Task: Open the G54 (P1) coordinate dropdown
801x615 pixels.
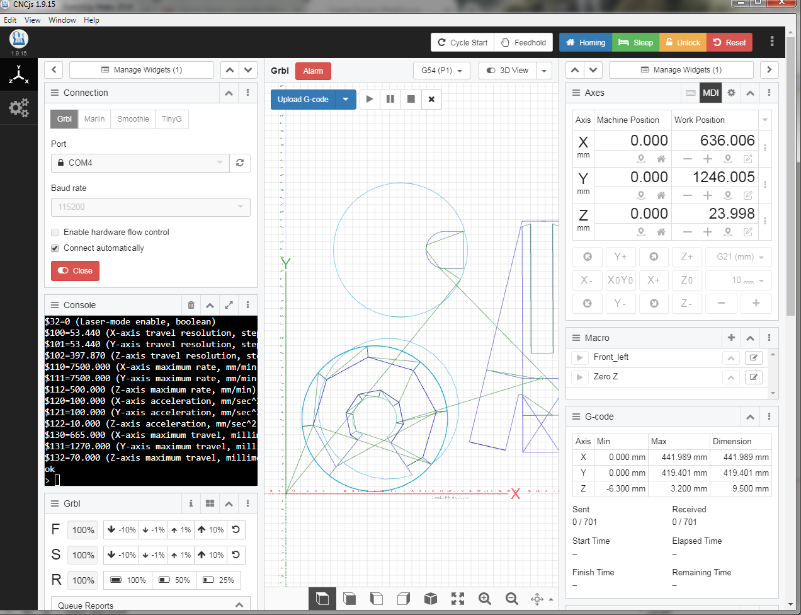Action: (441, 71)
